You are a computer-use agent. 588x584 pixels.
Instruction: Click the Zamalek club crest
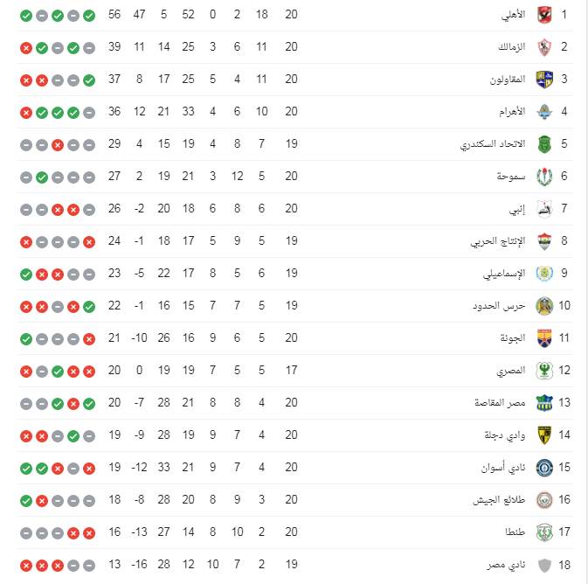(544, 47)
